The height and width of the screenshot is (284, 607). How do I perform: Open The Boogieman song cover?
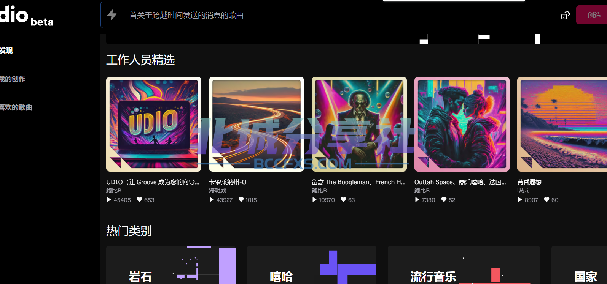(x=359, y=124)
